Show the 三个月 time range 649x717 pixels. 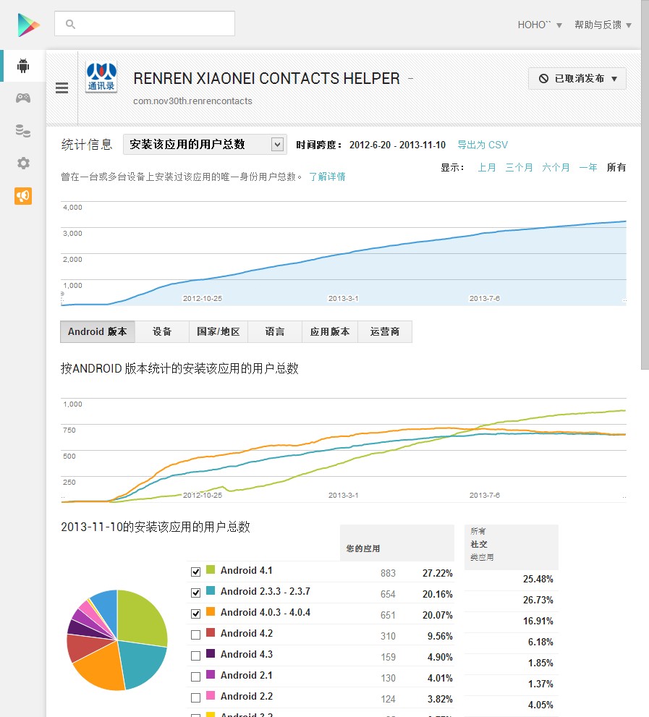[519, 167]
